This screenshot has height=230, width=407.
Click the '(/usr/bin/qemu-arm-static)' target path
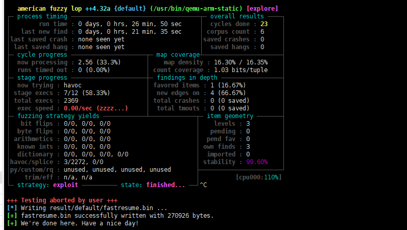tap(196, 9)
